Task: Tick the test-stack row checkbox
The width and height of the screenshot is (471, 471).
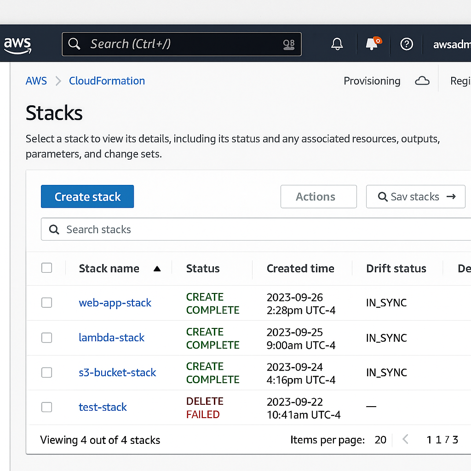Action: (x=47, y=407)
